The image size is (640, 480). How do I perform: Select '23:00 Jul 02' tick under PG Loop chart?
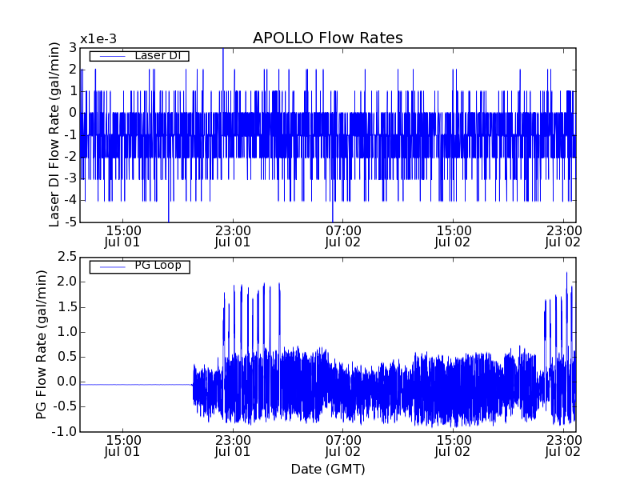pyautogui.click(x=563, y=446)
